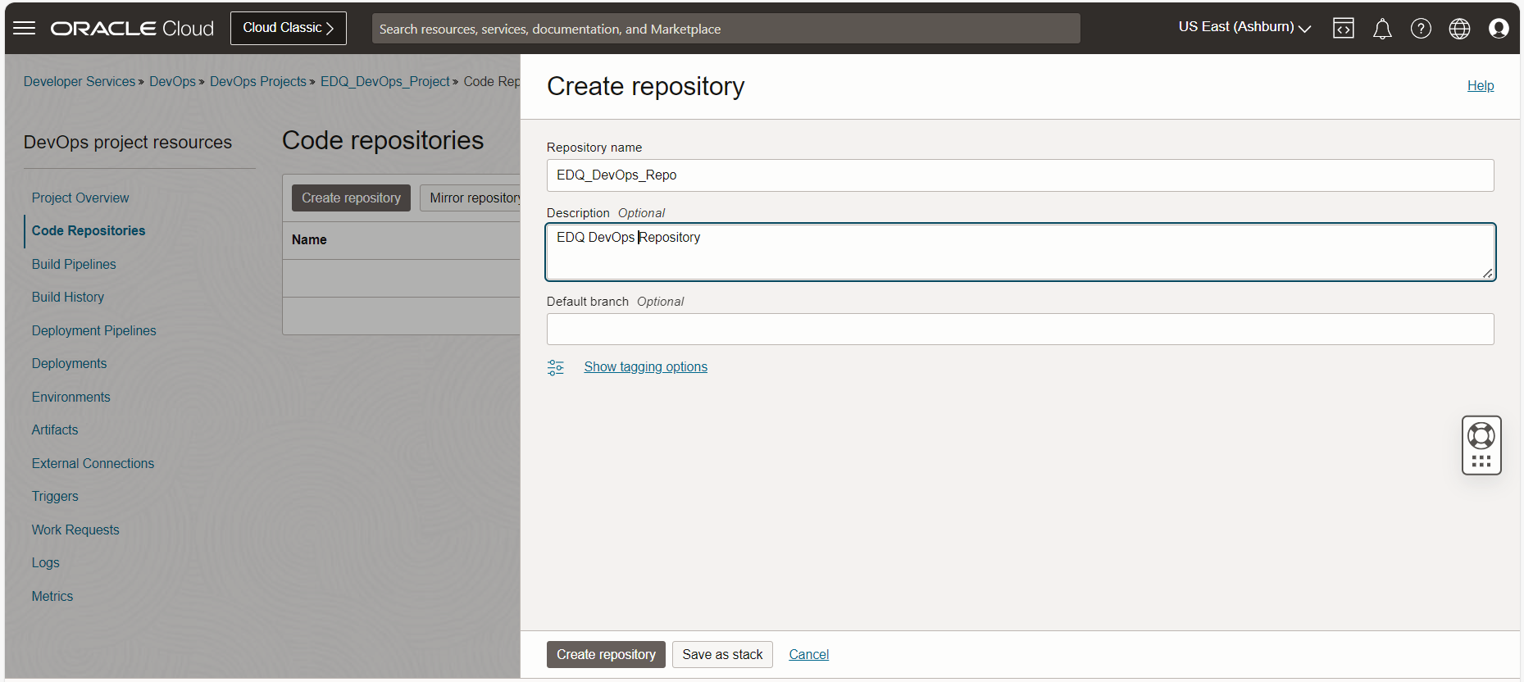Screen dimensions: 1524x682
Task: Expand the US East (Ashburn) region dropdown
Action: click(1244, 27)
